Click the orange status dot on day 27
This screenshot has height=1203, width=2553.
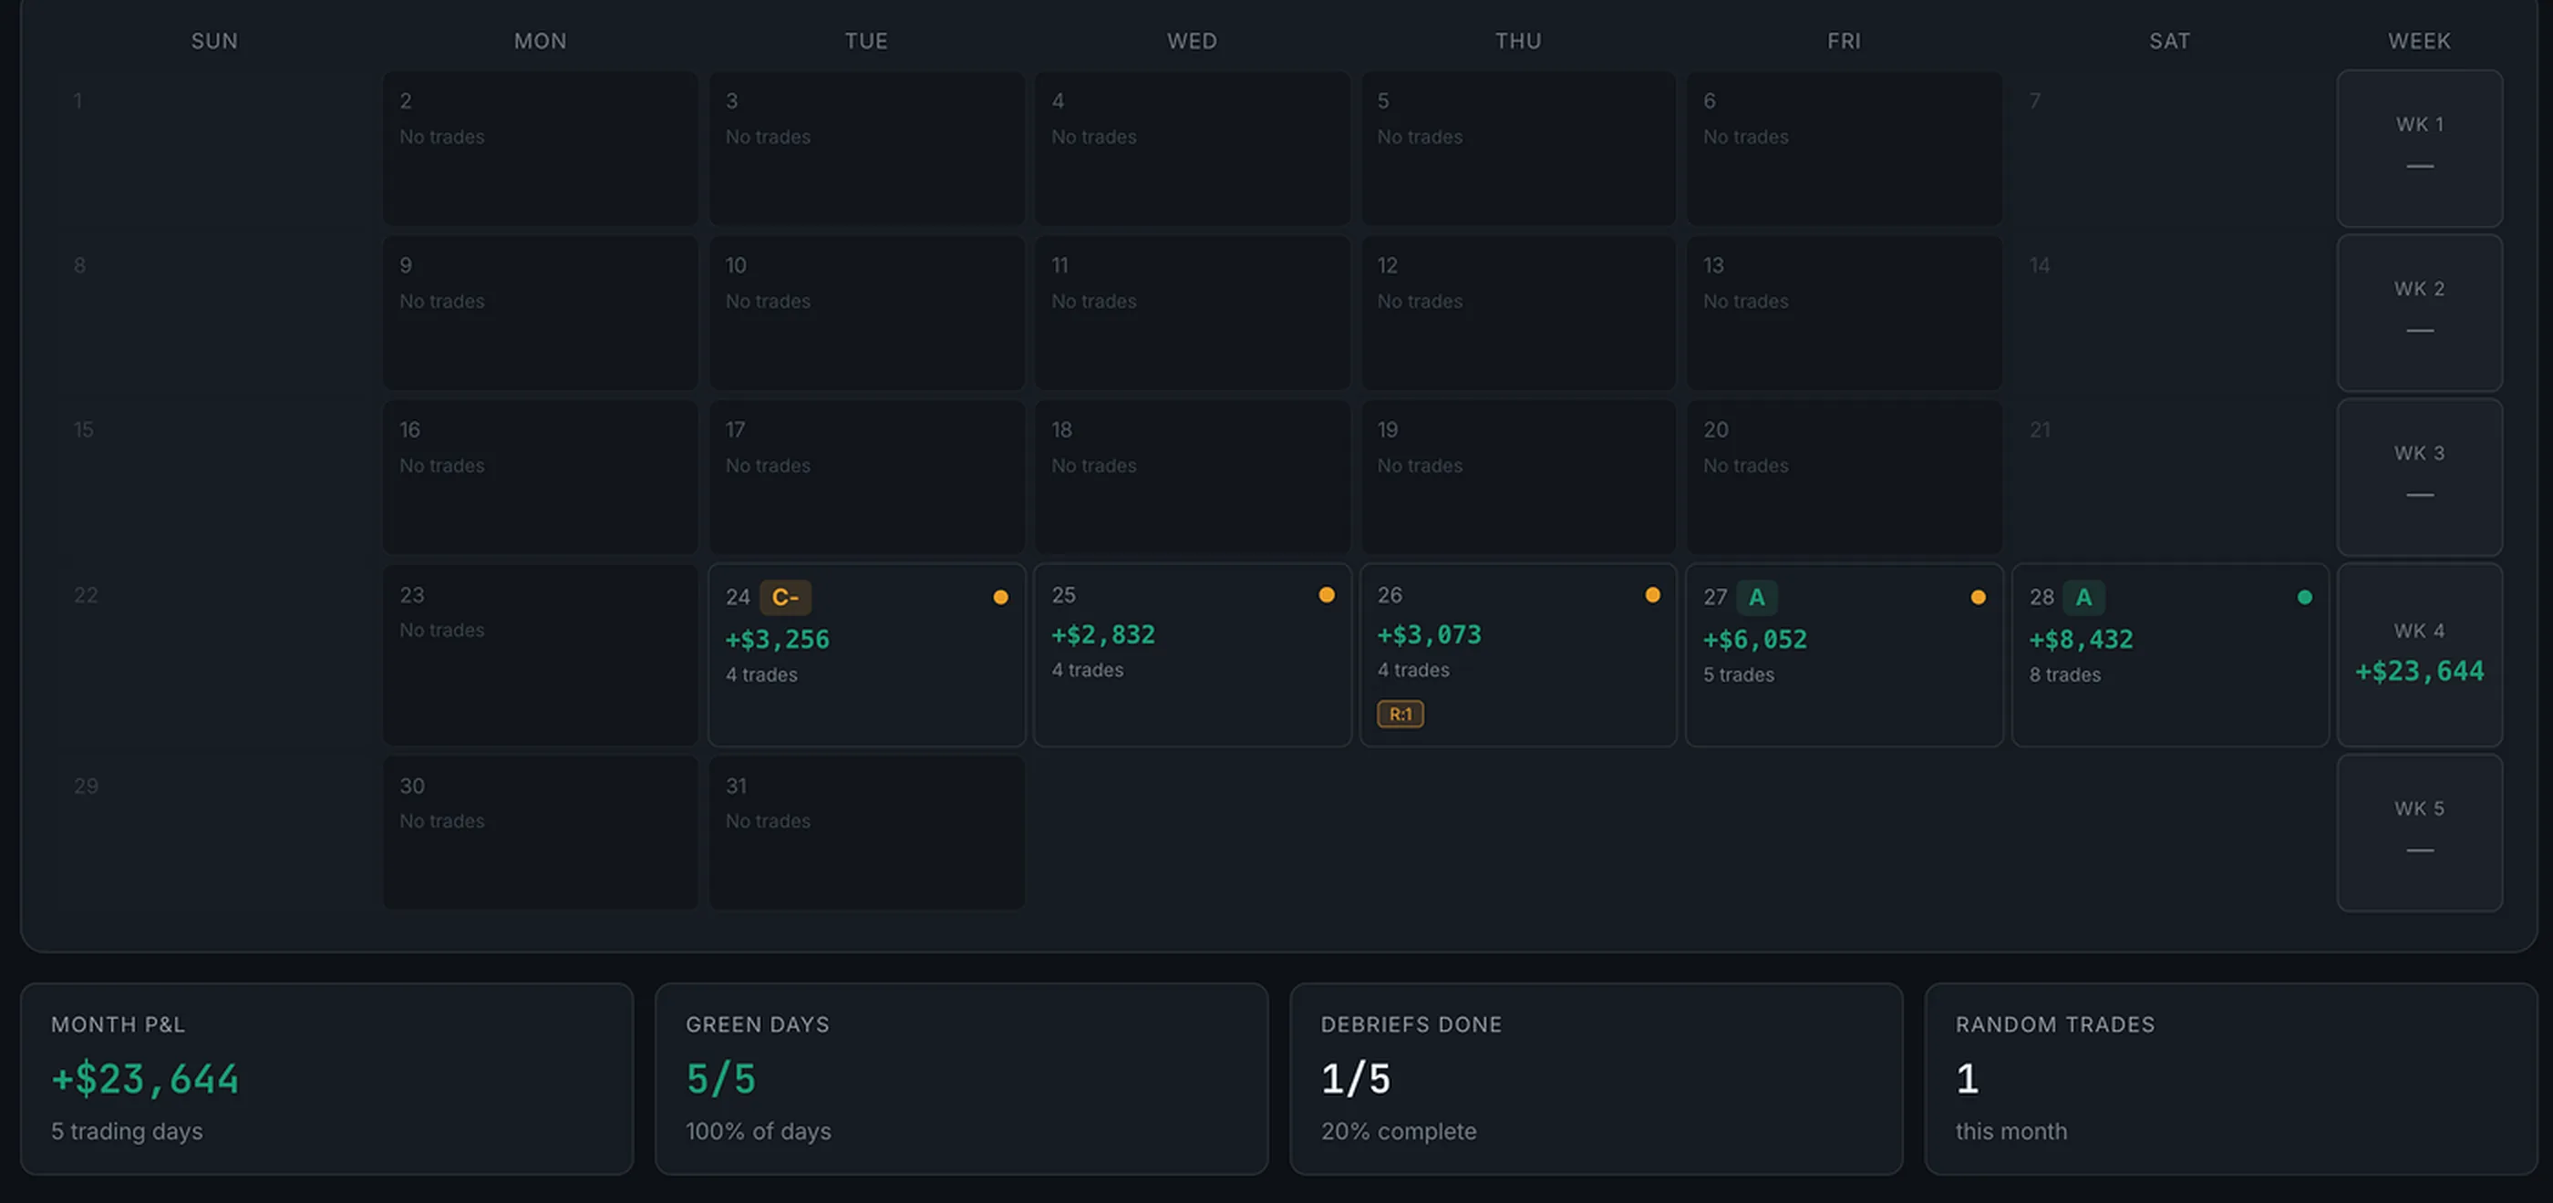click(x=1979, y=597)
